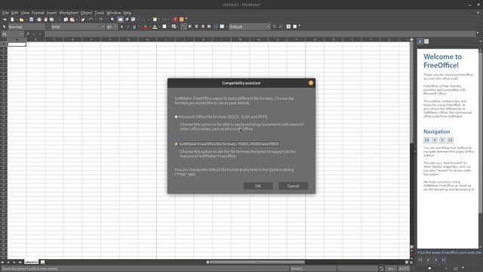Open the Tools menu
This screenshot has width=483, height=272.
pos(99,13)
